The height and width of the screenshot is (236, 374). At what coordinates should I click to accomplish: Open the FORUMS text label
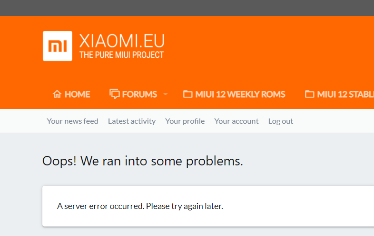[x=139, y=94]
